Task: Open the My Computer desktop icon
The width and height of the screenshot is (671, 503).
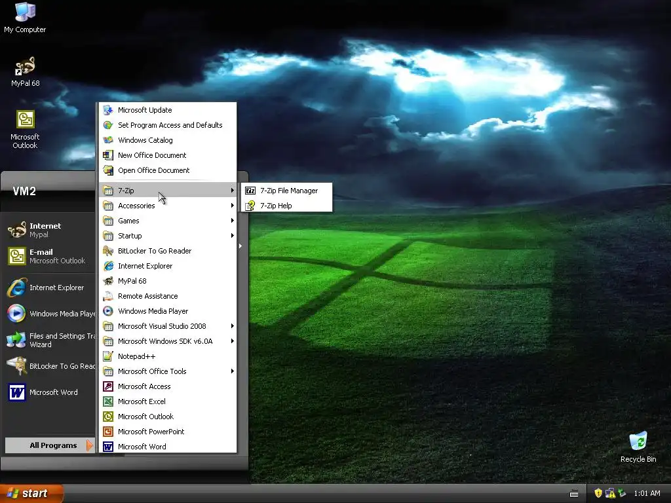Action: pyautogui.click(x=25, y=18)
